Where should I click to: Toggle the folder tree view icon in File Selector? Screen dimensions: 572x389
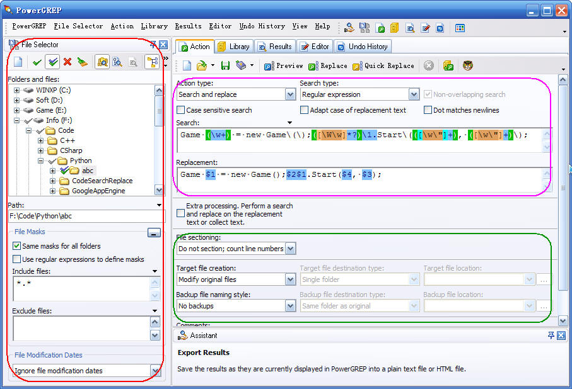[152, 62]
